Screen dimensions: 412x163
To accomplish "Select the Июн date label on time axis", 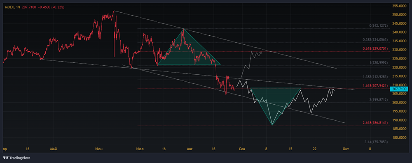I will [x=99, y=149].
